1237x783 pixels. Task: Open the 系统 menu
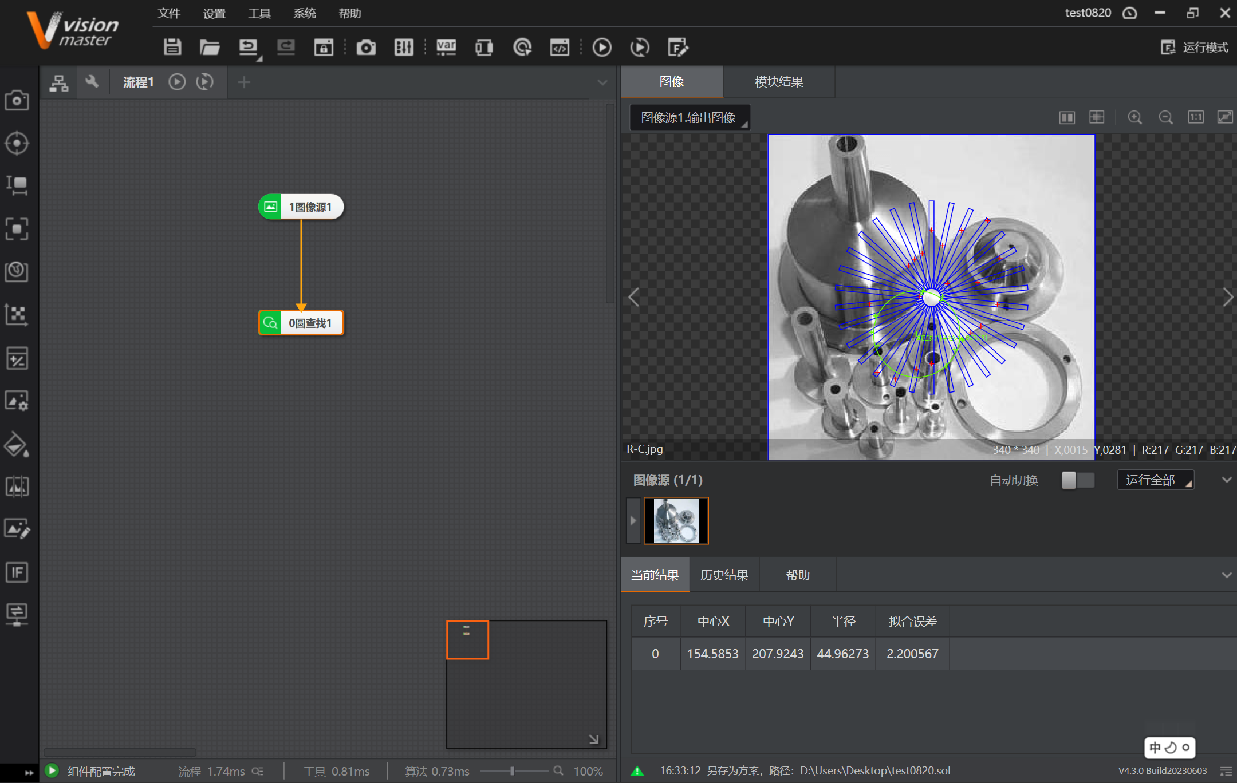305,13
